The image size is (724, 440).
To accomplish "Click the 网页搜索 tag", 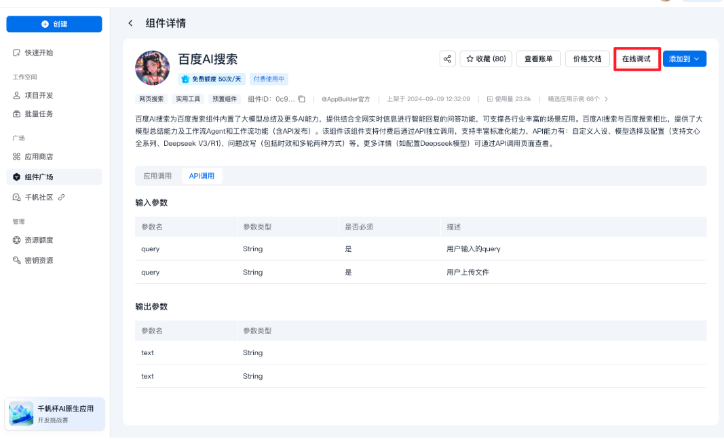I will (151, 99).
